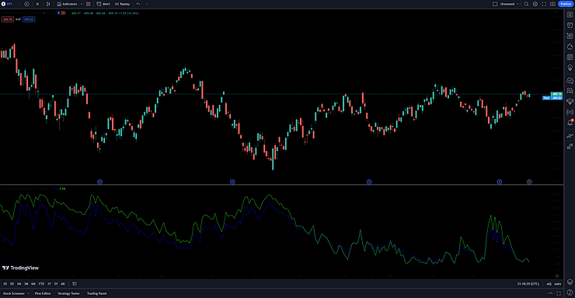Add a compare symbol with plus icon
The height and width of the screenshot is (298, 575).
[26, 4]
